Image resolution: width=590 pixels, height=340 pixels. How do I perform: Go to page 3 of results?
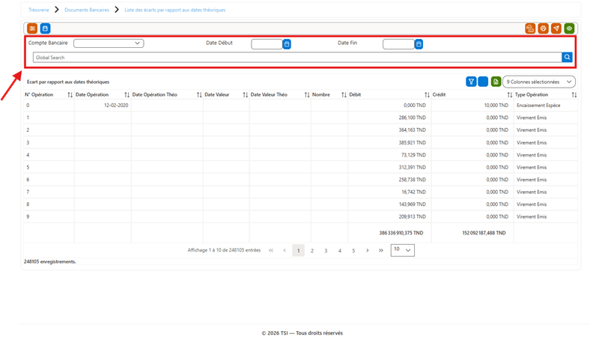pos(326,250)
